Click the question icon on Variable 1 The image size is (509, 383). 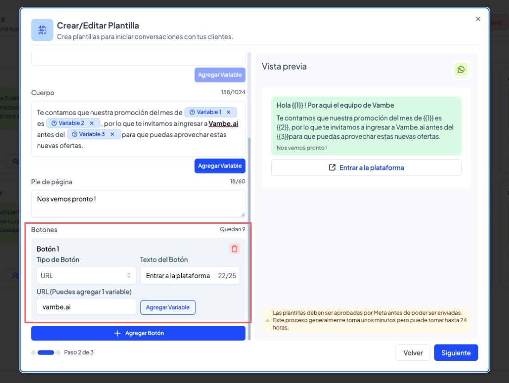192,112
